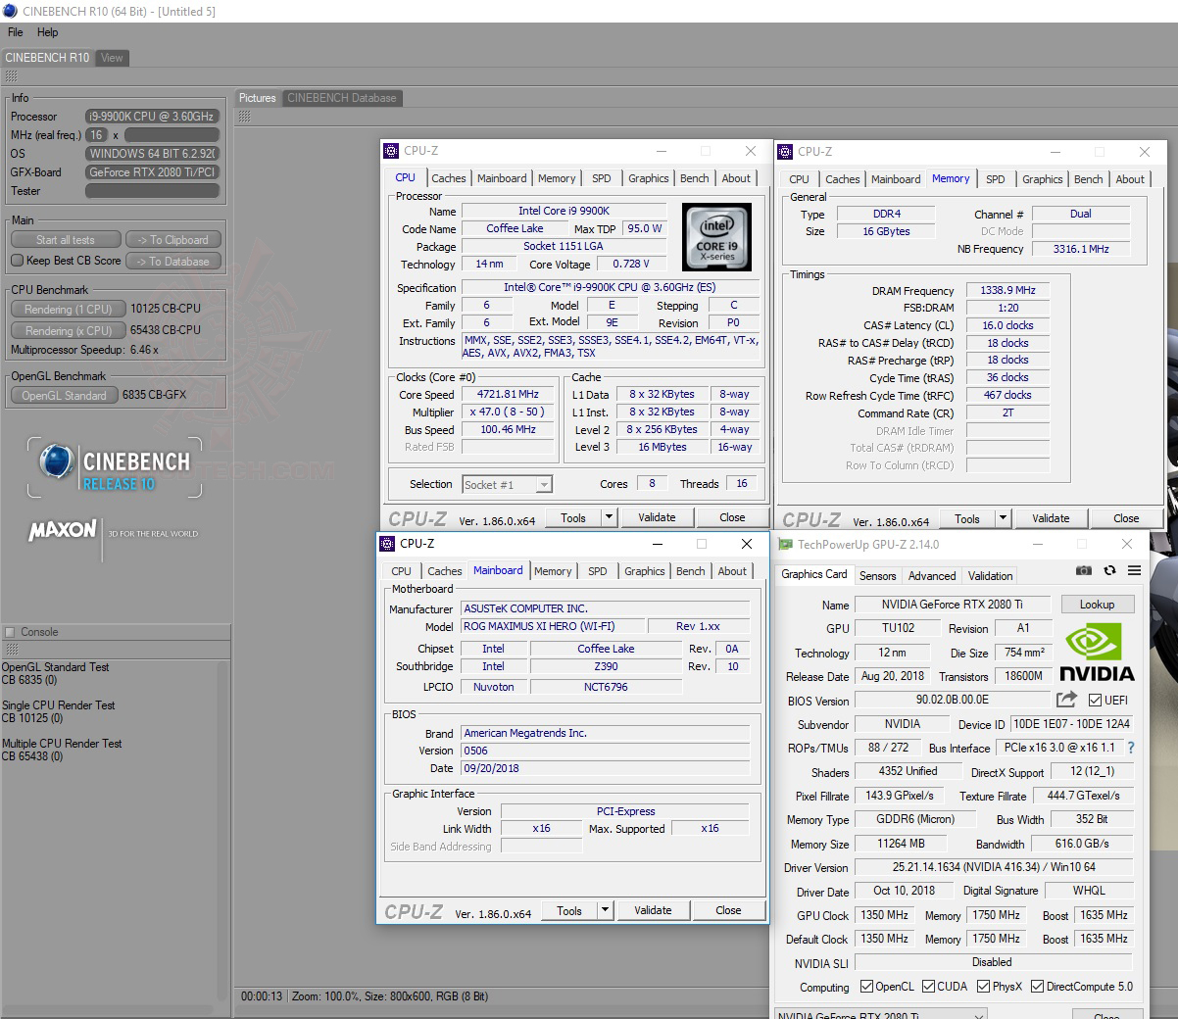Click the GPU-Z refresh icon
Image resolution: width=1178 pixels, height=1019 pixels.
1109,570
